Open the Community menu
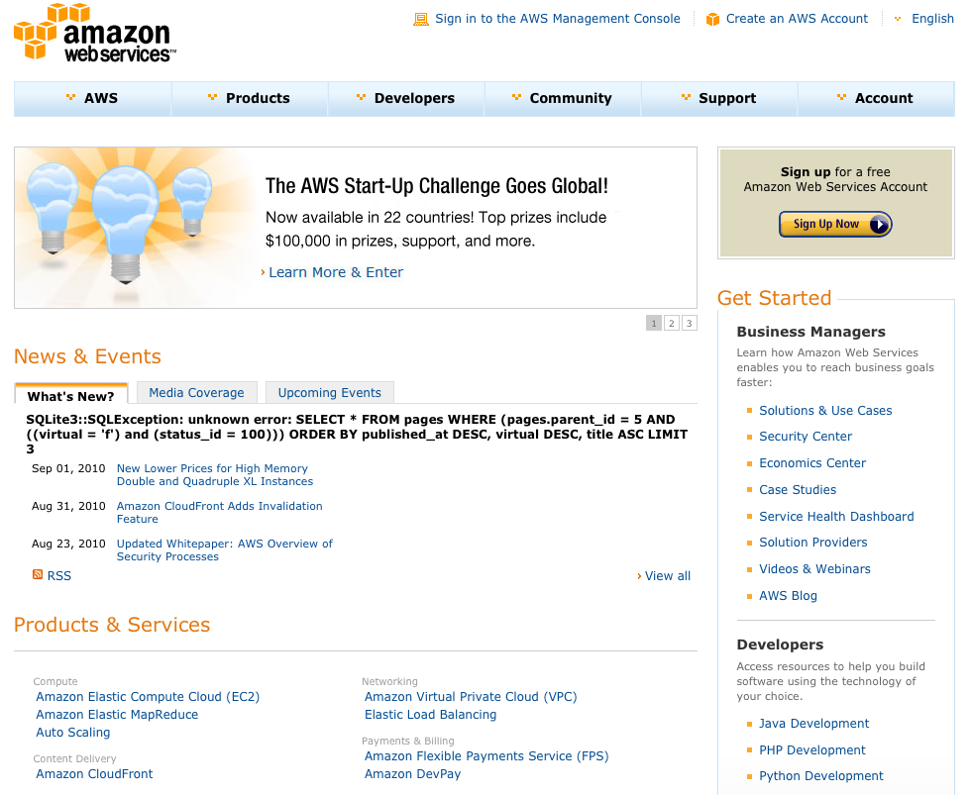Screen dimensions: 971x795 tap(563, 98)
